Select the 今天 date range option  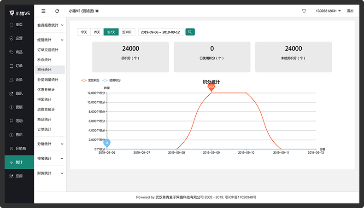[84, 32]
